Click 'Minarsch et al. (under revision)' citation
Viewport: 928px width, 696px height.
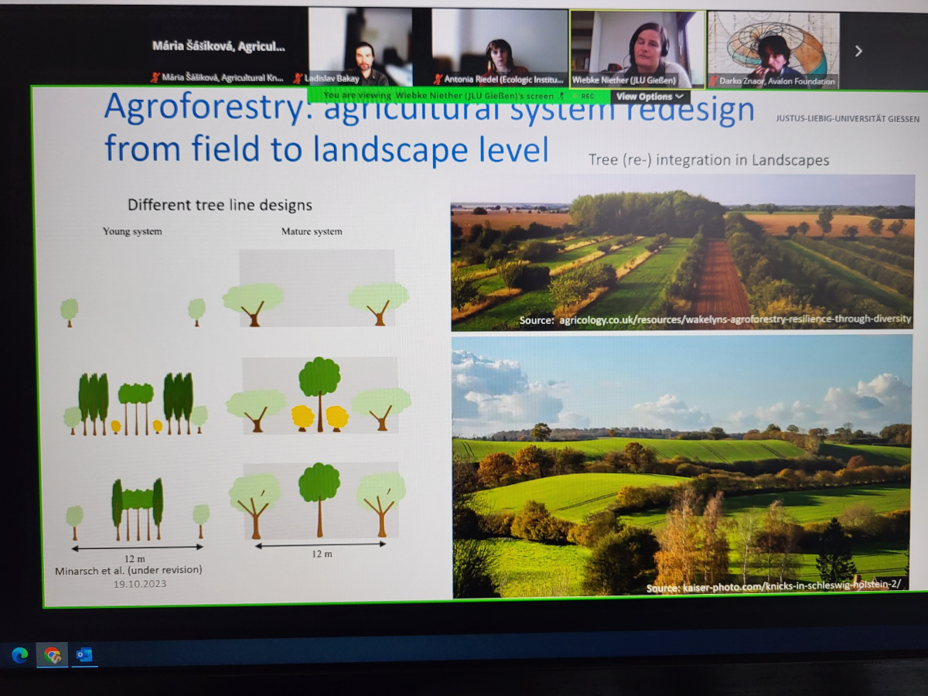coord(128,570)
